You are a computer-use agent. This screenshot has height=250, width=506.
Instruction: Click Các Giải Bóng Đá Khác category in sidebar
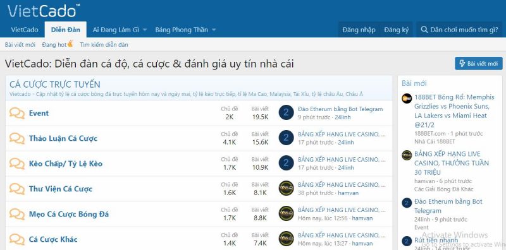444,189
